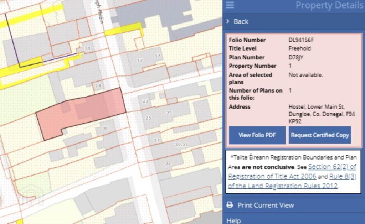This screenshot has height=224, width=365.
Task: Click parcel labelled 29,31 on map
Action: [181, 145]
